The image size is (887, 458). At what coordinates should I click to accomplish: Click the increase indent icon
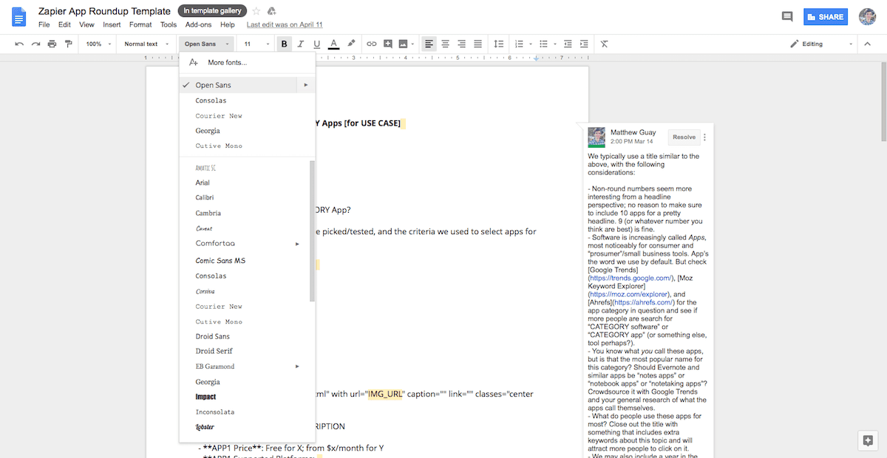(584, 44)
